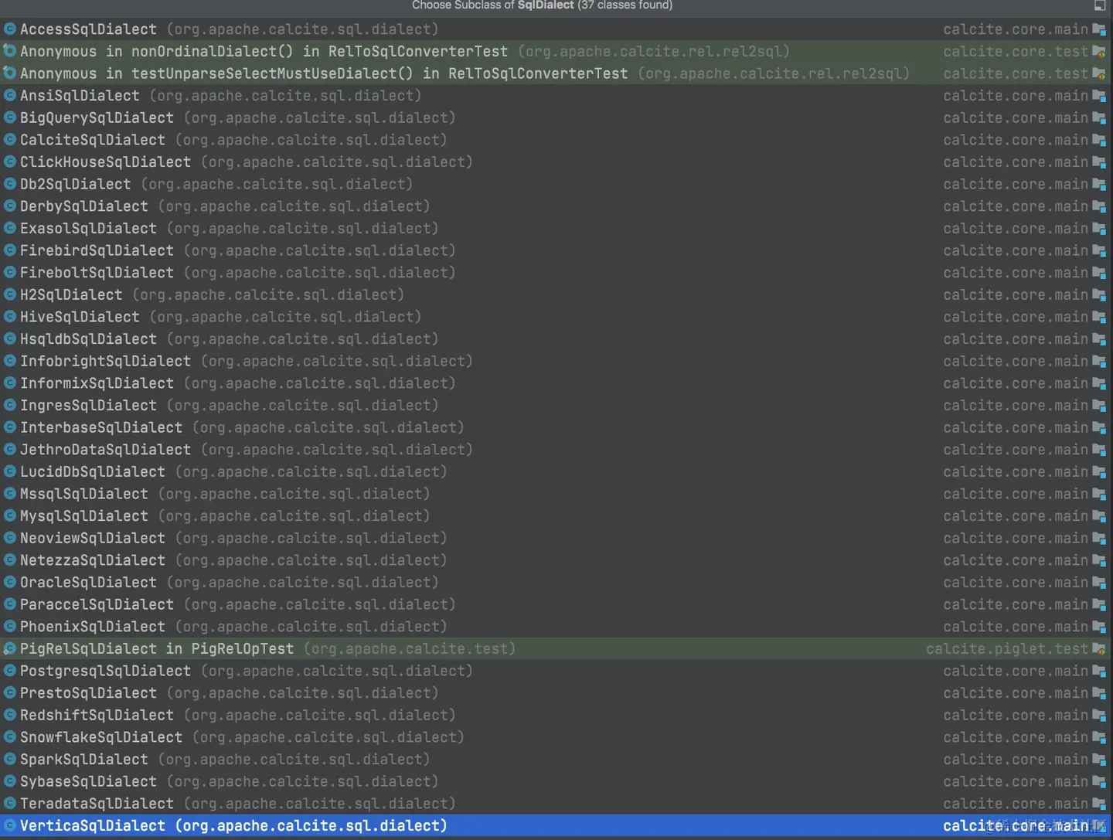1113x840 pixels.
Task: Choose BigQuerySqlDialect subclass
Action: click(x=555, y=117)
